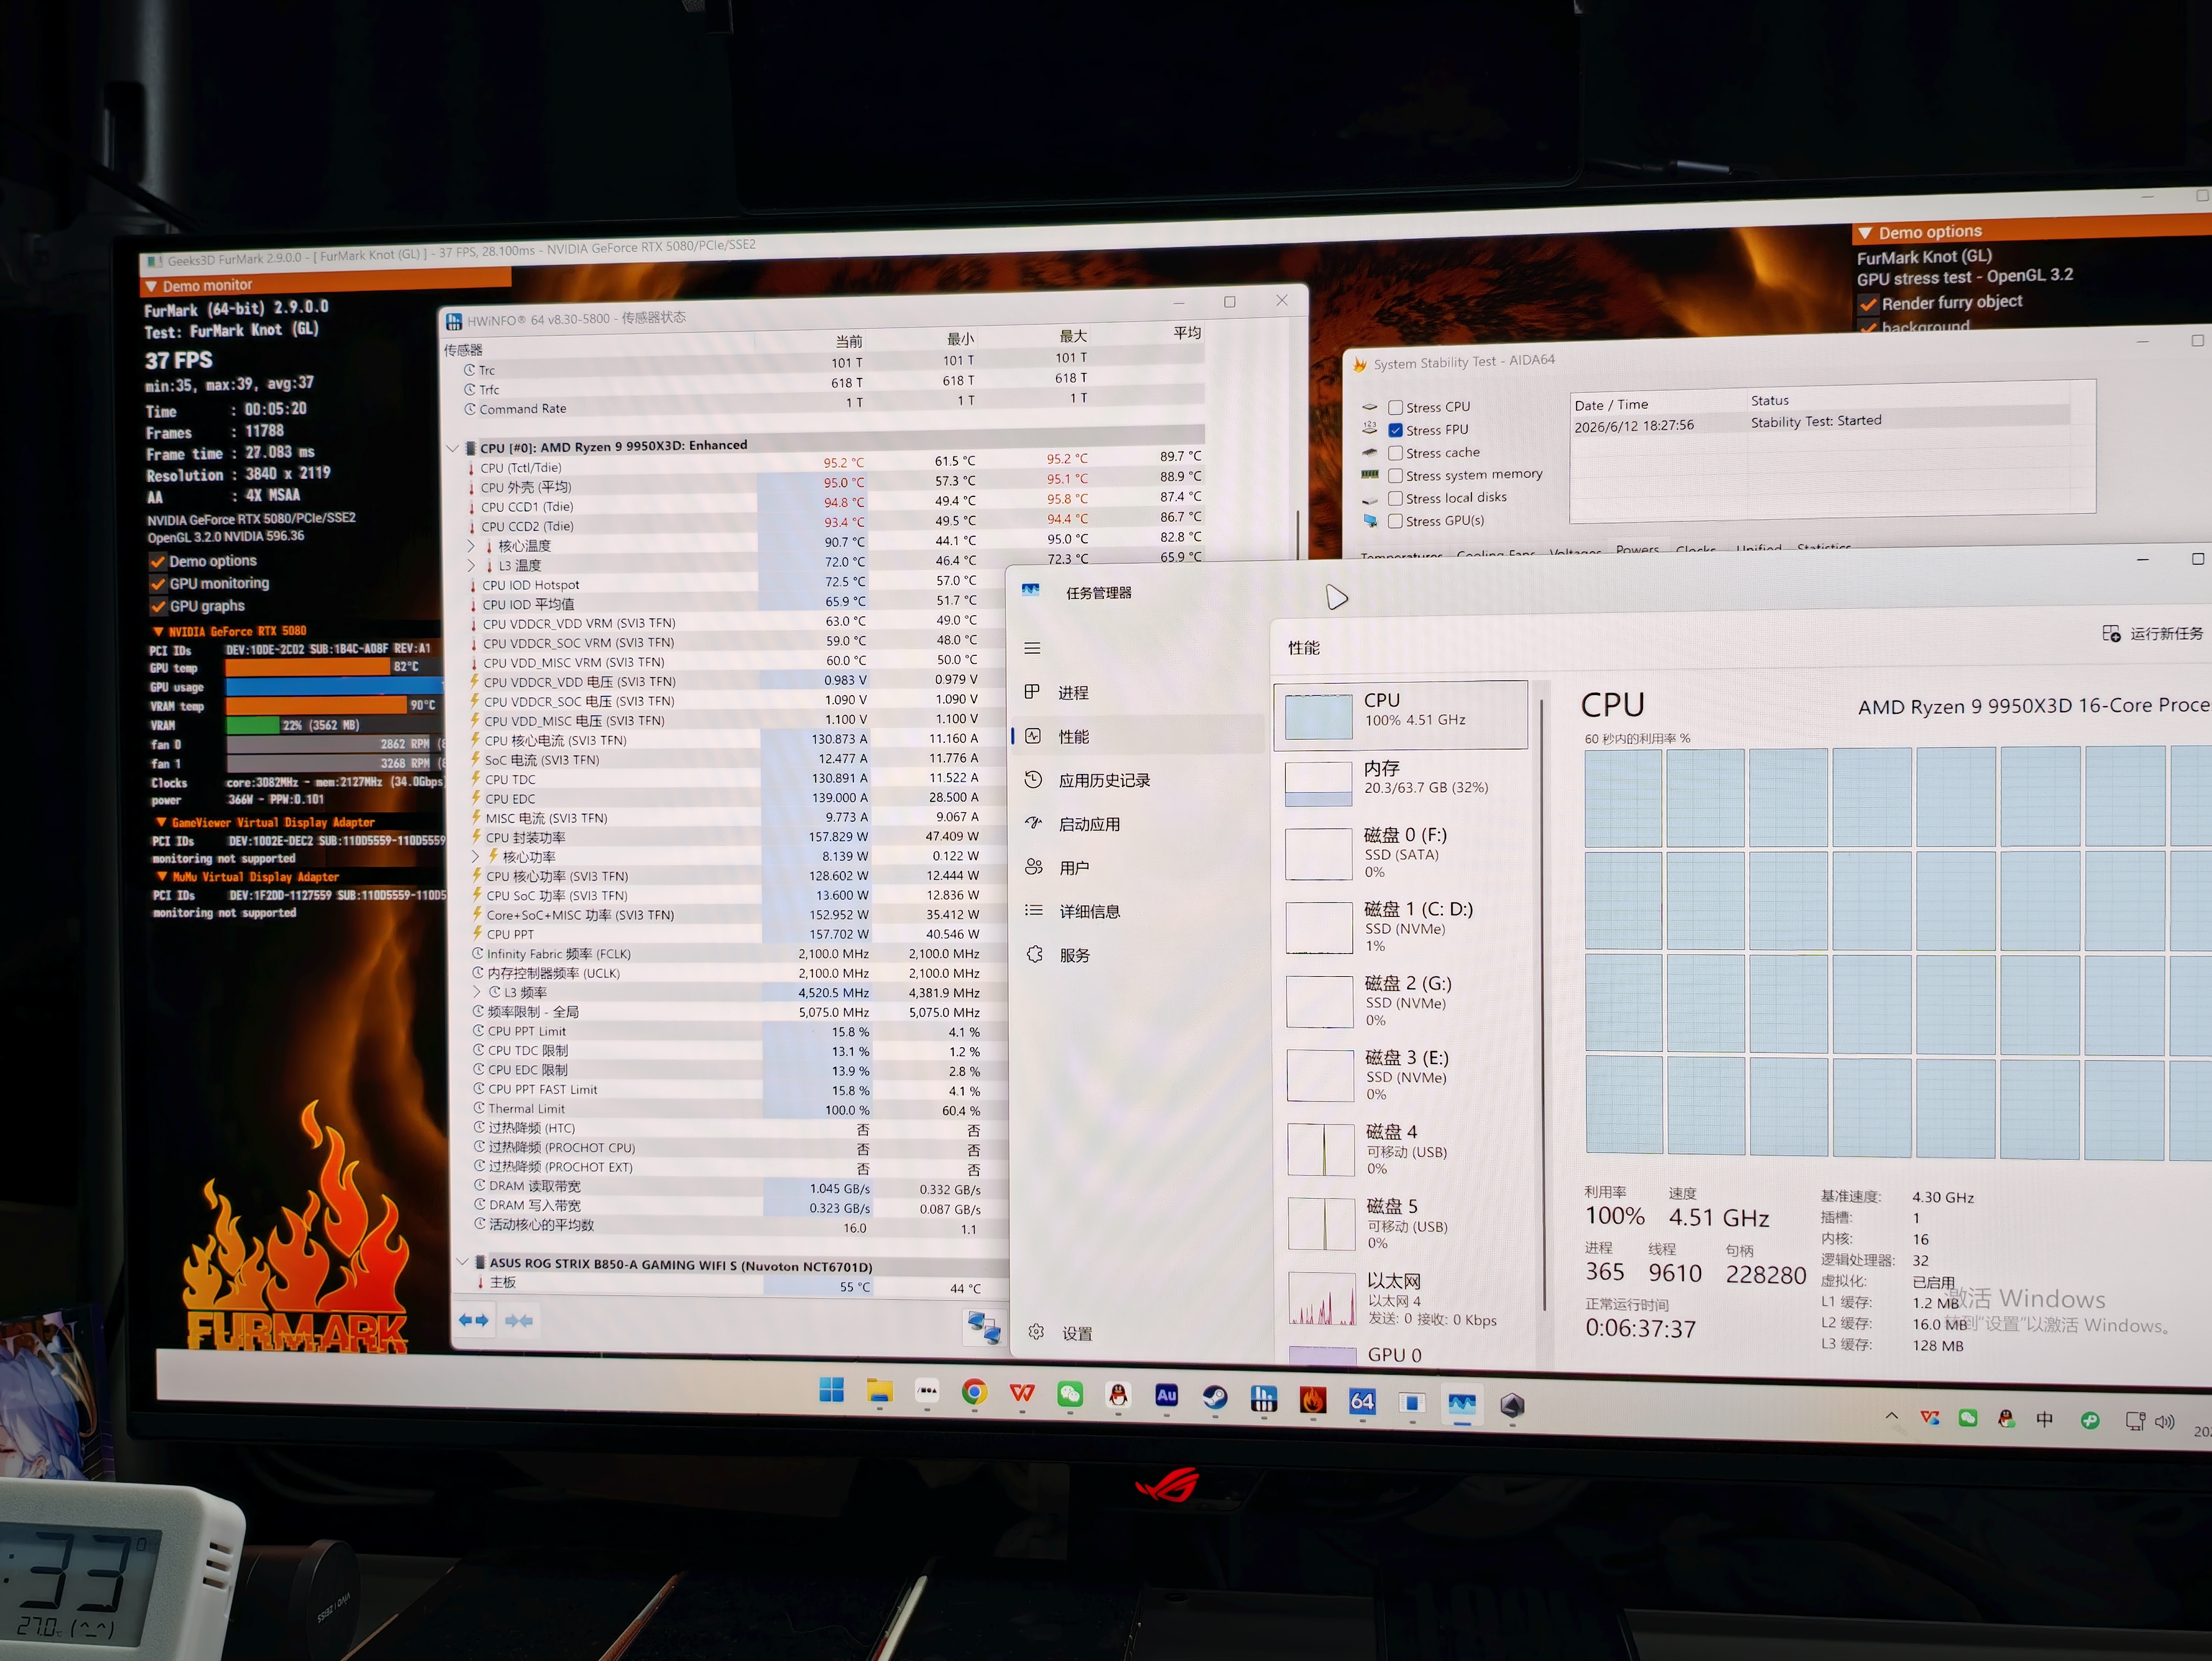Screen dimensions: 2212x1661
Task: Open the volume control in the system tray
Action: [x=2165, y=1422]
